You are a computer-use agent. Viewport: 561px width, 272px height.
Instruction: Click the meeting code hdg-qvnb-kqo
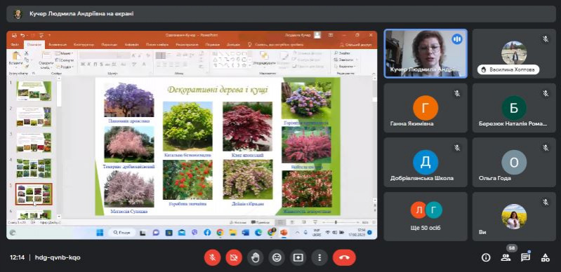pyautogui.click(x=58, y=257)
